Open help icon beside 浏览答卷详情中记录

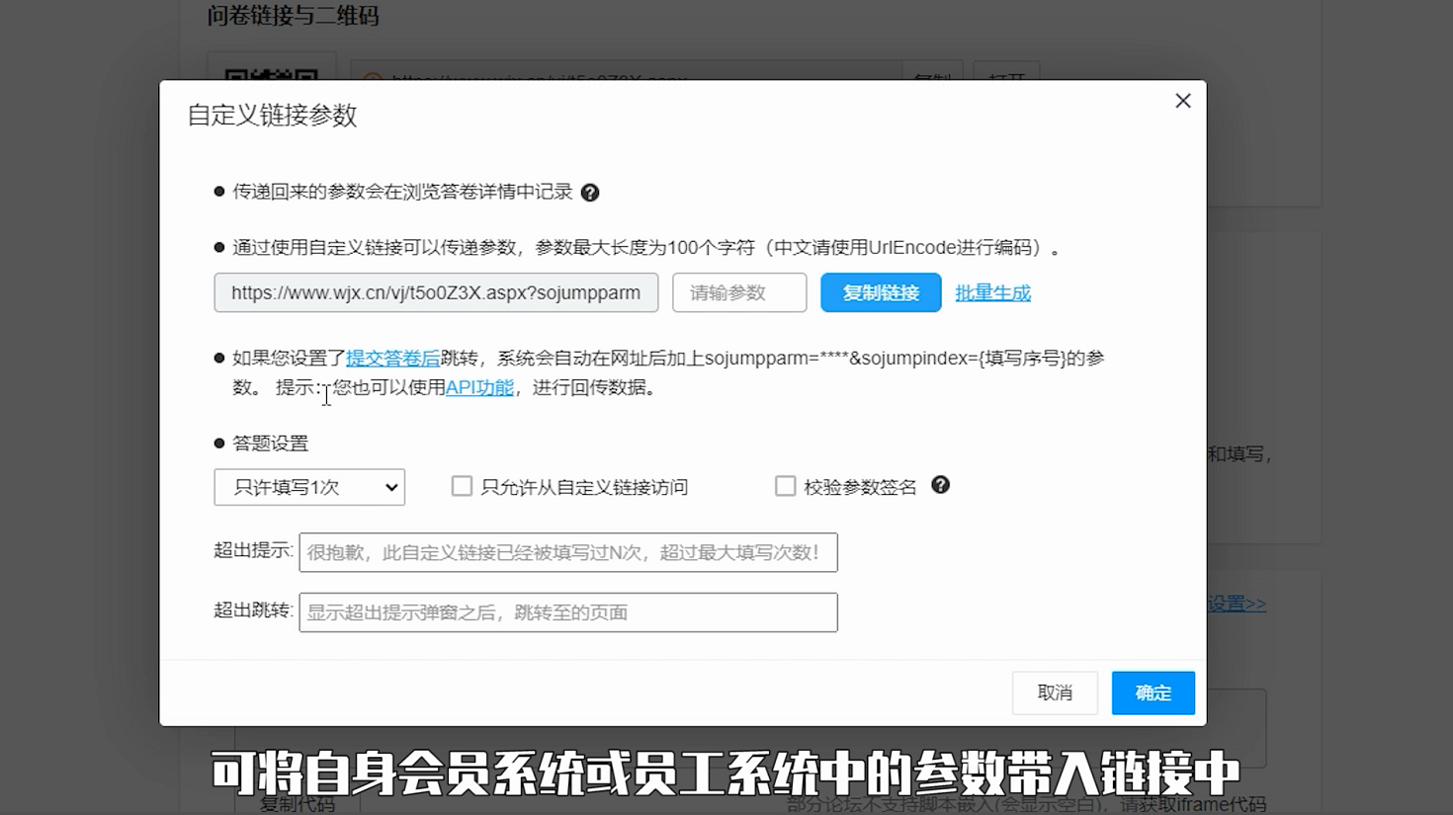[590, 193]
